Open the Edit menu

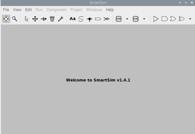28,10
